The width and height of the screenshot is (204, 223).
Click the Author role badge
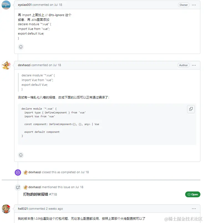point(183,65)
